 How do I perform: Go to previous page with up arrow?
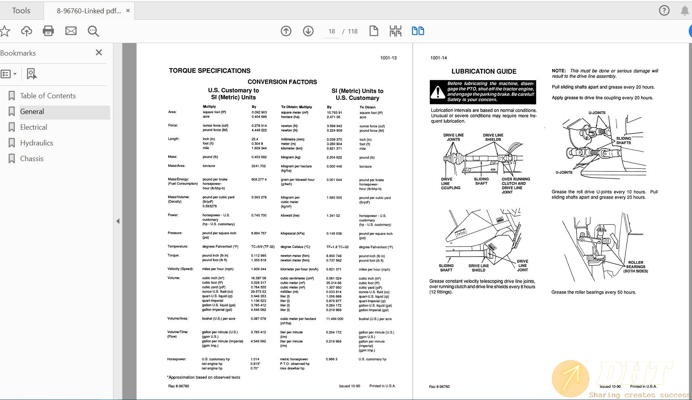coord(286,31)
